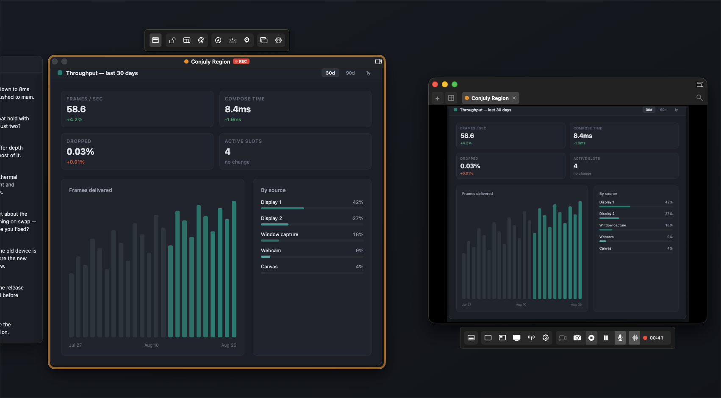This screenshot has height=398, width=721.
Task: Click the Throughput — last 30 days title
Action: pyautogui.click(x=102, y=73)
